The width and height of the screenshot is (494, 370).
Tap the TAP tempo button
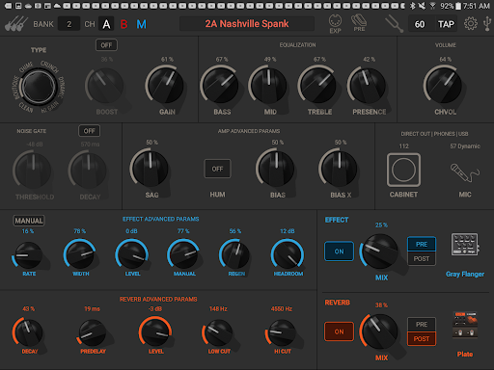[446, 24]
